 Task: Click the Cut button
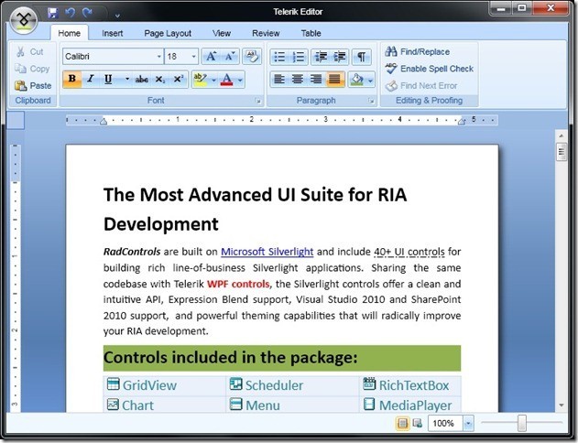30,51
